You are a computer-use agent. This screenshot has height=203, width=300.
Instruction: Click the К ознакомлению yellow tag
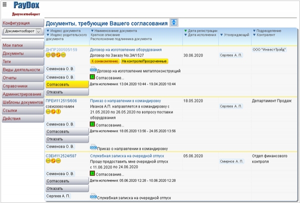point(104,61)
